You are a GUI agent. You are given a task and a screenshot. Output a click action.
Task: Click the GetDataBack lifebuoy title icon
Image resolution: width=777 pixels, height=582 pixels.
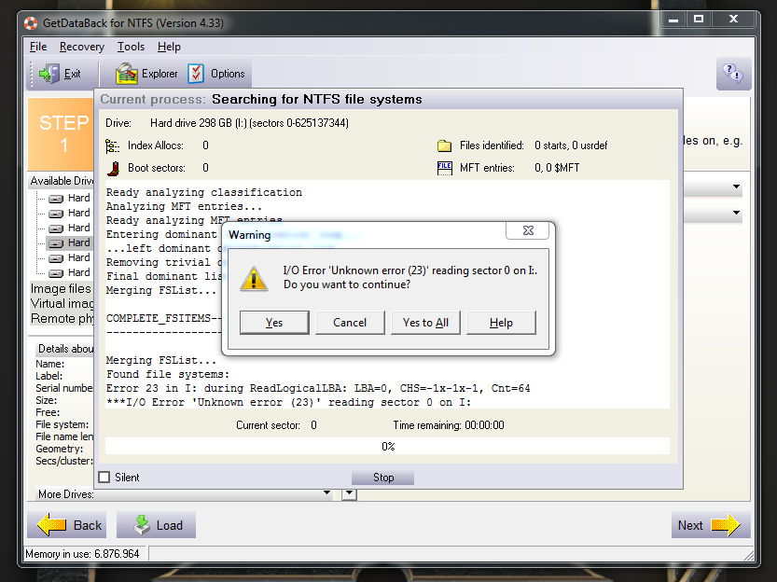click(x=31, y=22)
